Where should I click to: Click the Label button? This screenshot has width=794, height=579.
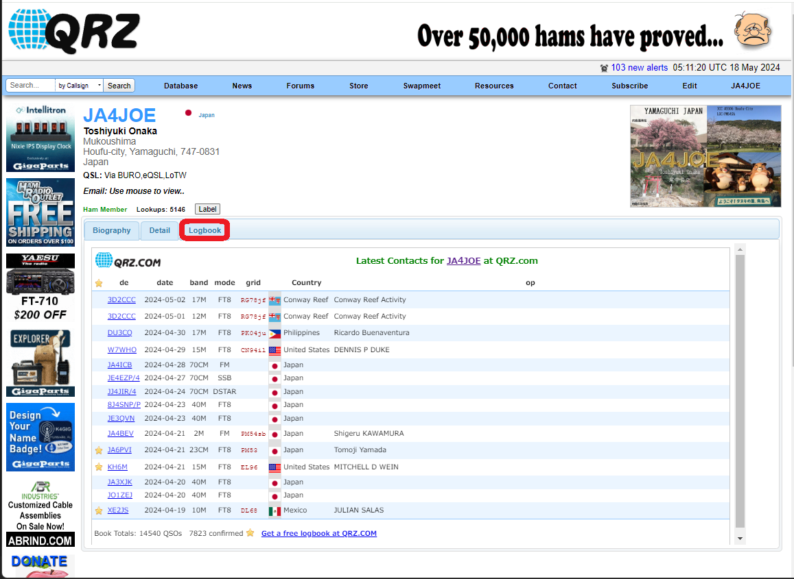pyautogui.click(x=207, y=209)
